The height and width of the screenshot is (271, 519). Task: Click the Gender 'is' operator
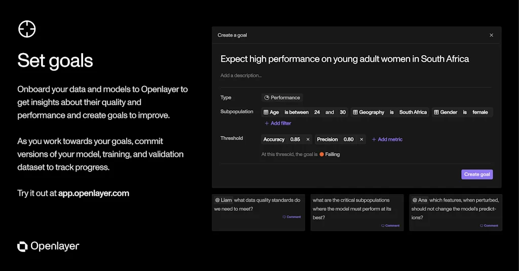pos(465,112)
